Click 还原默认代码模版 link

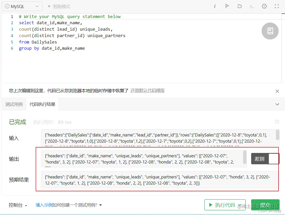point(147,90)
